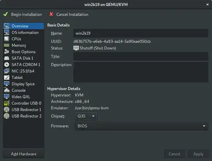This screenshot has height=161, width=212.
Task: Go to CPUs configuration
Action: point(24,39)
